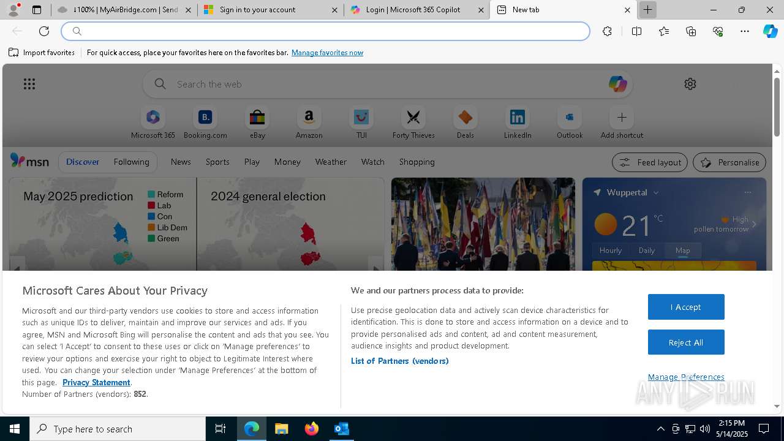Add shortcut plus tile

(x=622, y=123)
